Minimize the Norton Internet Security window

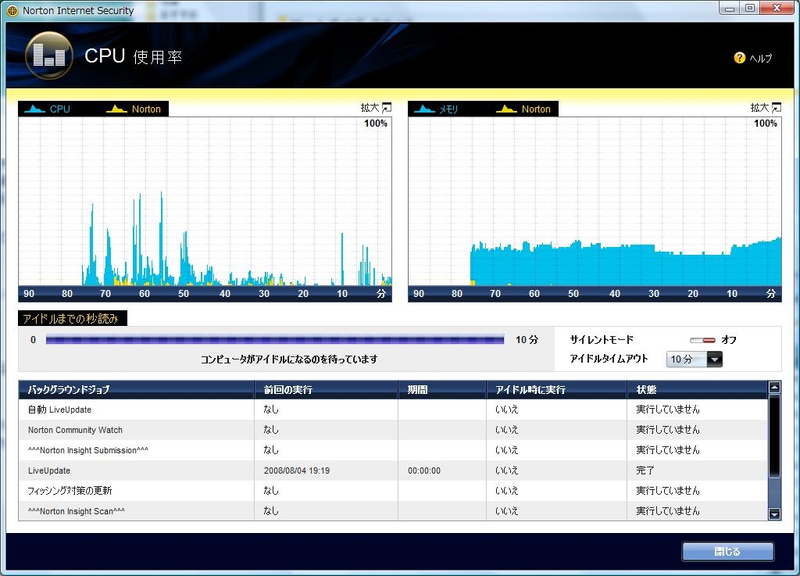pyautogui.click(x=729, y=8)
